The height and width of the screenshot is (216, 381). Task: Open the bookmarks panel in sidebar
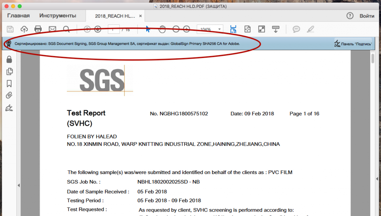click(x=9, y=84)
